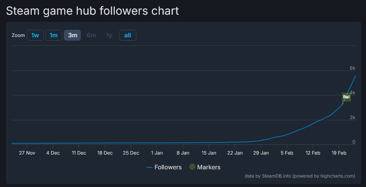Viewport: 366px width, 187px height.
Task: Click the Zoom label text
Action: (18, 35)
